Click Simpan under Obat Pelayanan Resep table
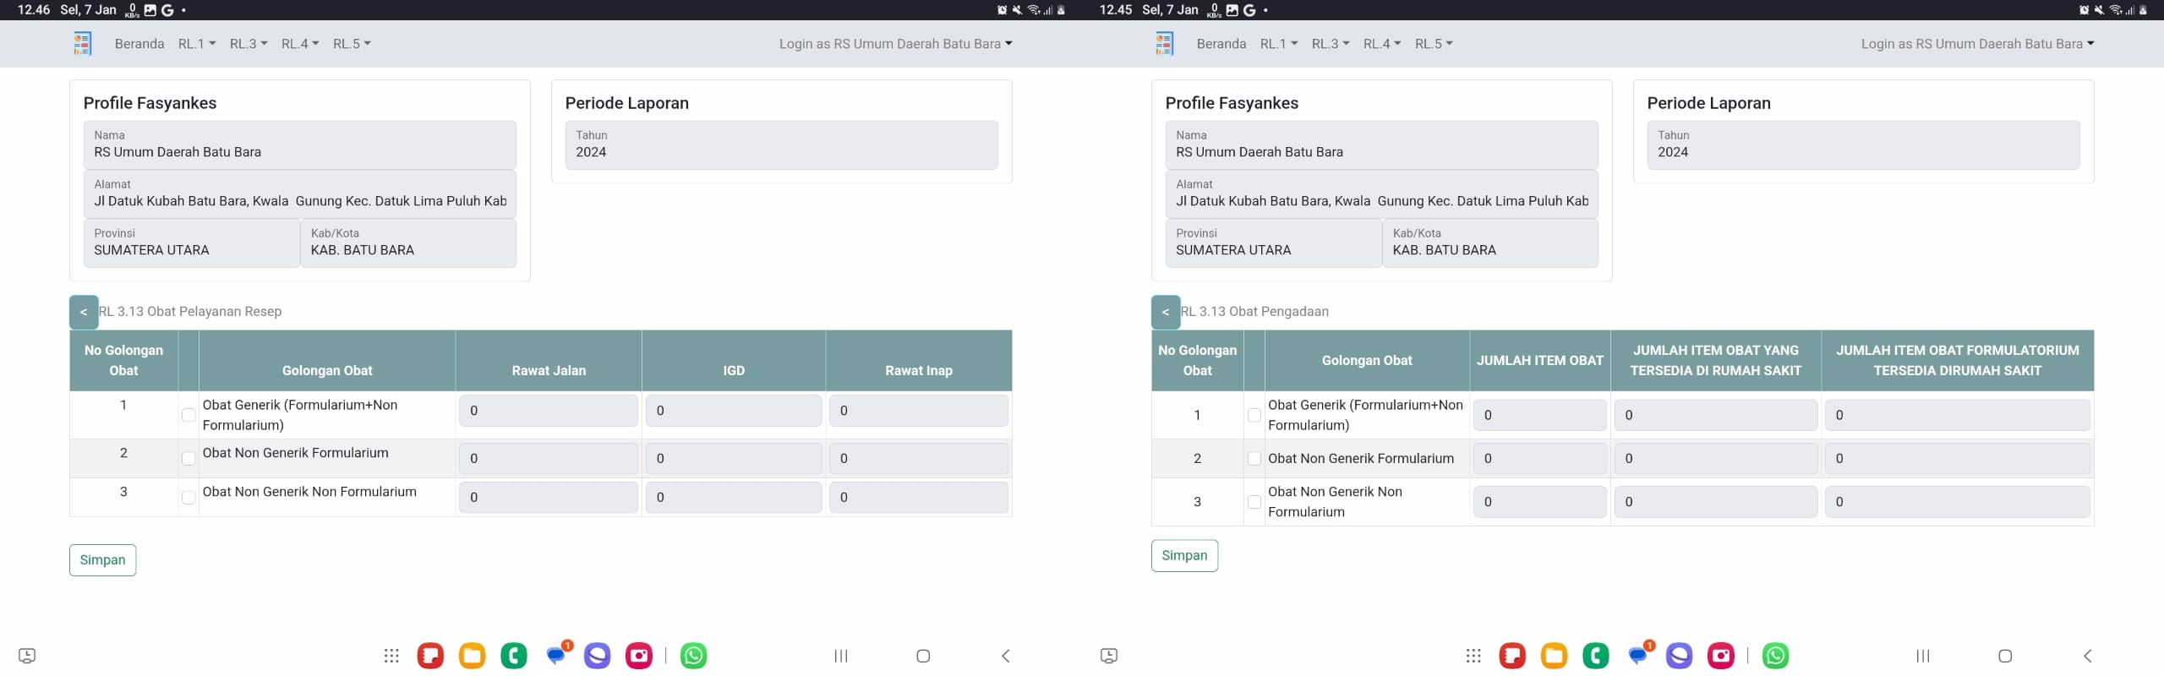 [x=102, y=560]
